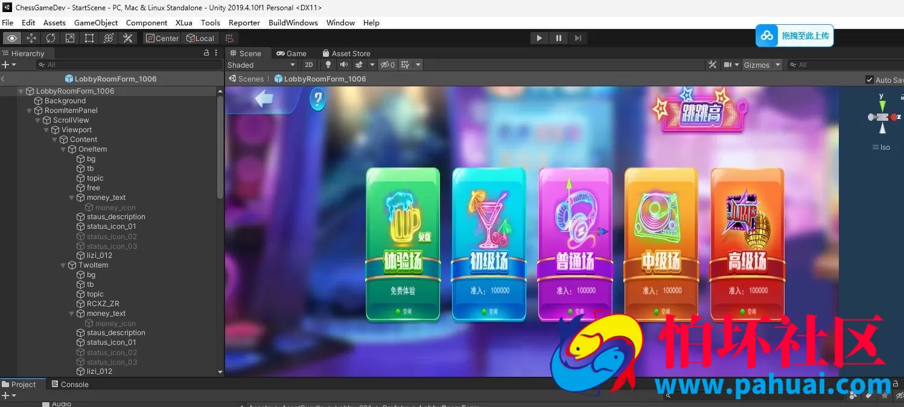
Task: Open the Gizmos dropdown arrow
Action: pyautogui.click(x=778, y=65)
